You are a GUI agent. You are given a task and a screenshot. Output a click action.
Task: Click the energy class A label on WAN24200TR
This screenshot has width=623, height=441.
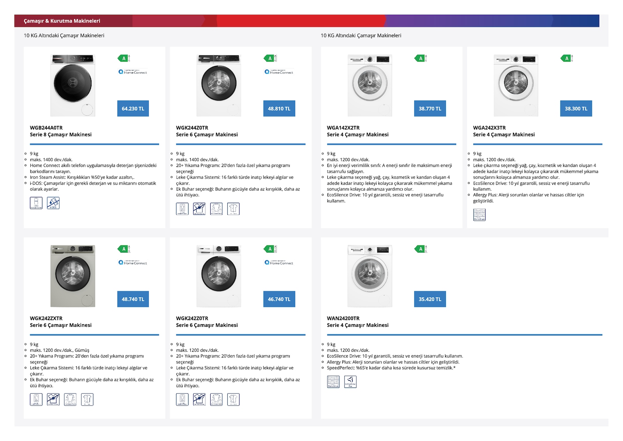(x=421, y=249)
